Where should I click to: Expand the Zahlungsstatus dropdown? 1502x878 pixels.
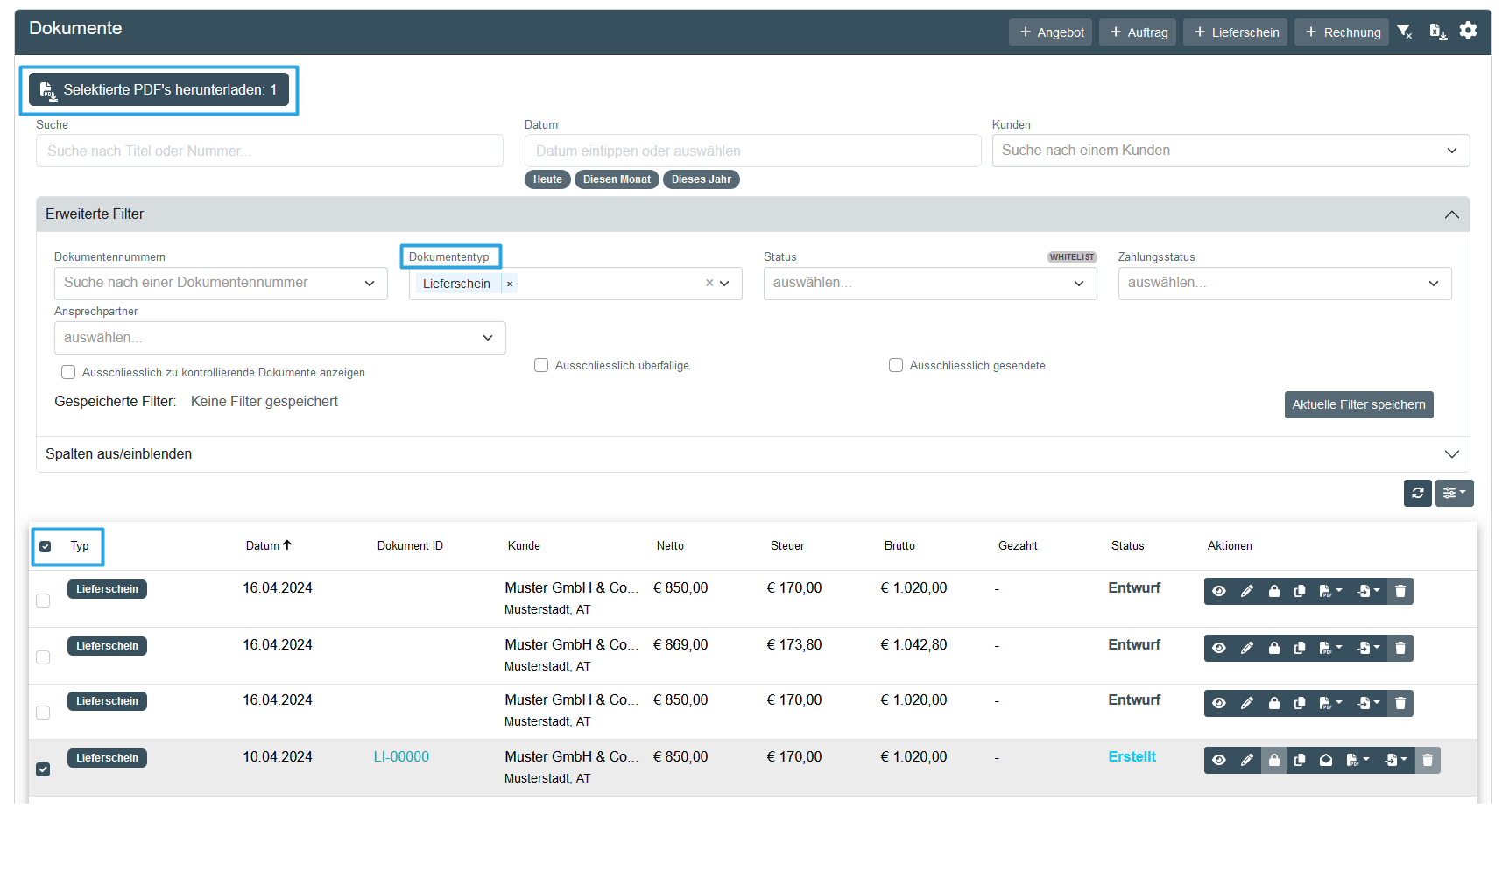coord(1284,284)
